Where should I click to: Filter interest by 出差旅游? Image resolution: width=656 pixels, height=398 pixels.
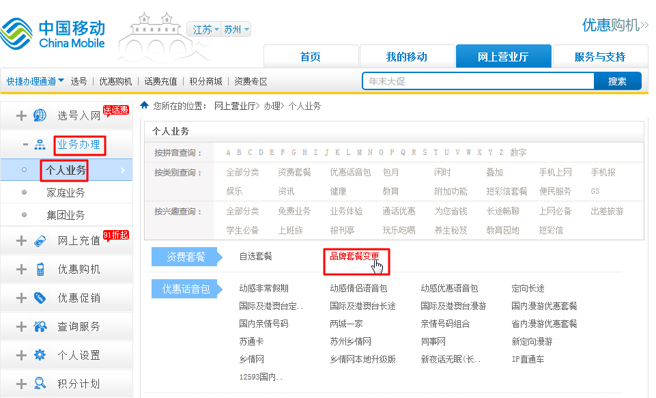coord(607,211)
